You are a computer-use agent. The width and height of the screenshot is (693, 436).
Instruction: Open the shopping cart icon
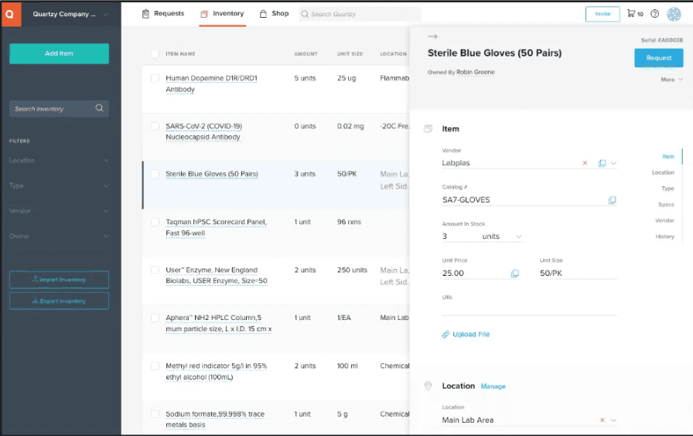[632, 14]
